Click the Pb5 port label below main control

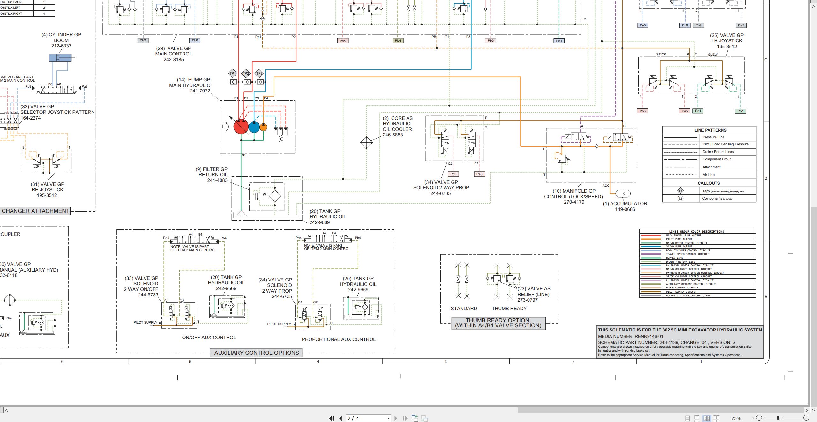coord(342,41)
